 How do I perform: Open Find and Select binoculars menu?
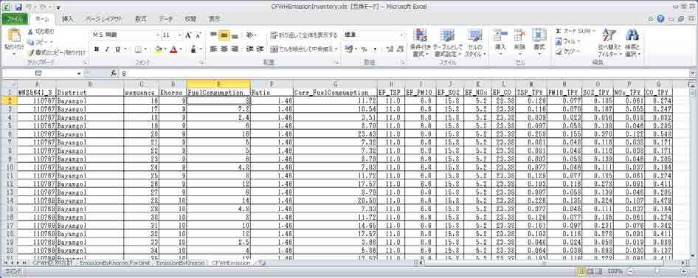(x=632, y=42)
